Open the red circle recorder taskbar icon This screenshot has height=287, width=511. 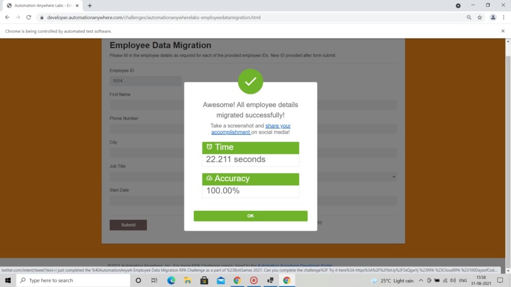pyautogui.click(x=254, y=280)
